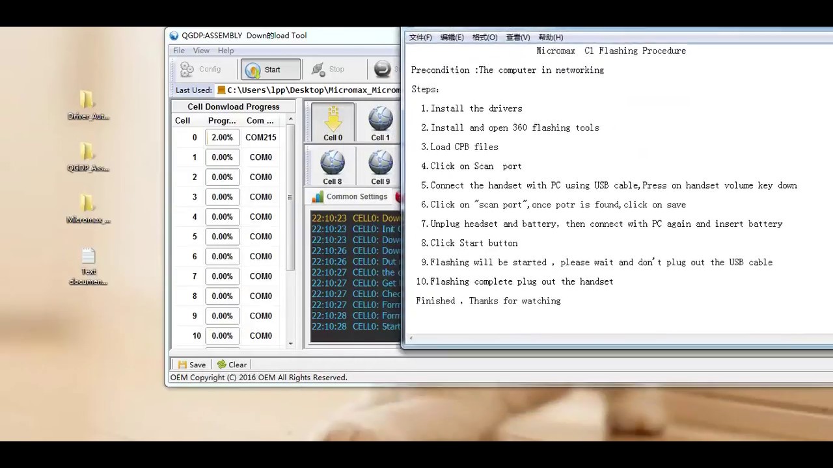The height and width of the screenshot is (468, 833).
Task: Open the 编辑(E) menu in Notepad
Action: [452, 38]
